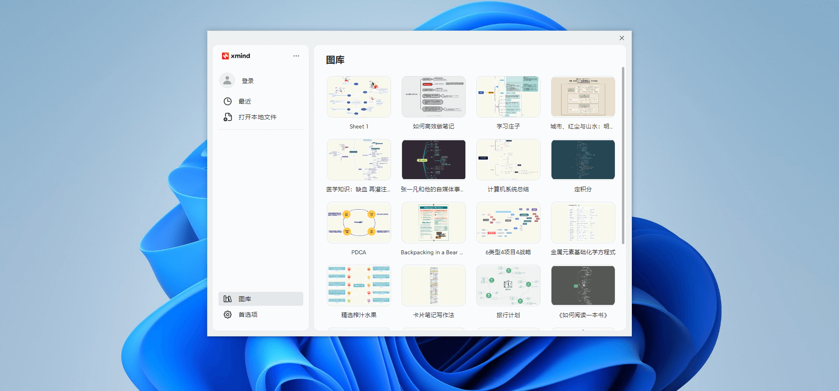This screenshot has height=391, width=839.
Task: Click the xmind logo icon
Action: (x=225, y=56)
